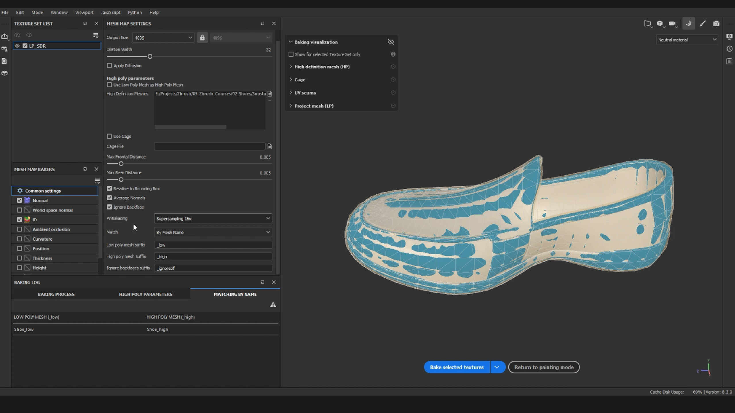Select the paint brush mode icon
Viewport: 735px width, 413px height.
click(x=703, y=24)
